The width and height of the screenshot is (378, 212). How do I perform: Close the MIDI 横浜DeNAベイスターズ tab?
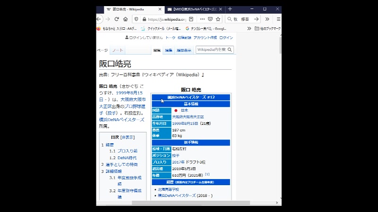[x=221, y=9]
